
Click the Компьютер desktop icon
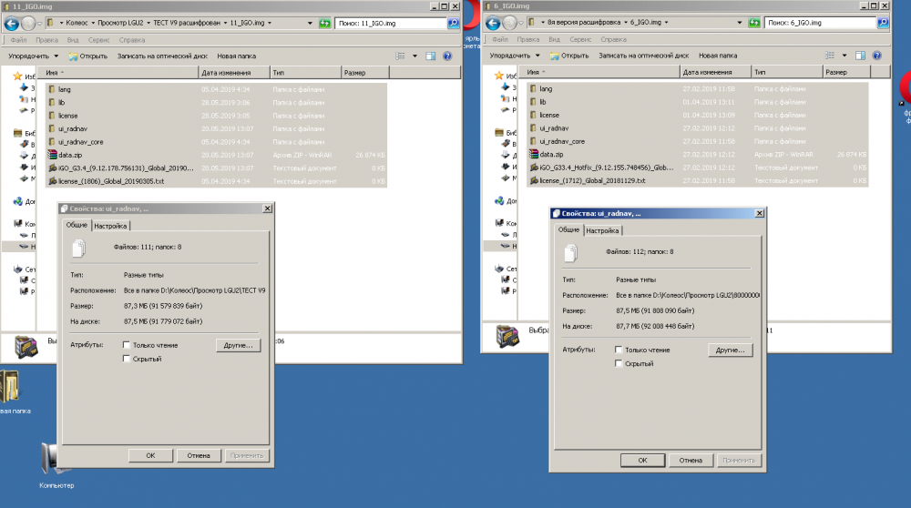pos(56,465)
